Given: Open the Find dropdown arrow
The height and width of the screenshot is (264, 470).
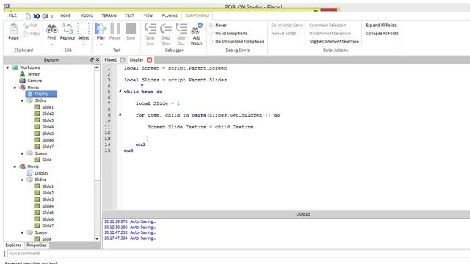Looking at the screenshot, I should tap(51, 45).
